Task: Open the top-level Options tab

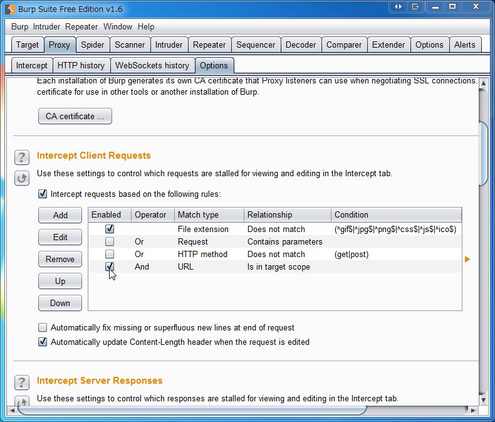Action: tap(429, 45)
